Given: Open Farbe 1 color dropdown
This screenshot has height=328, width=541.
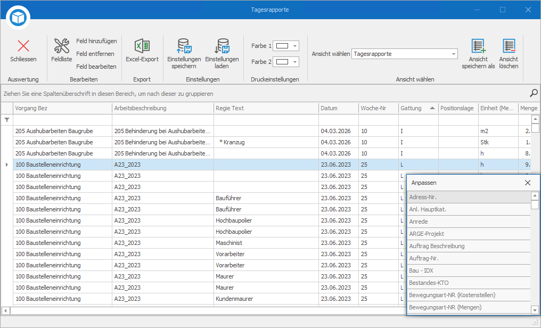Looking at the screenshot, I should click(294, 46).
